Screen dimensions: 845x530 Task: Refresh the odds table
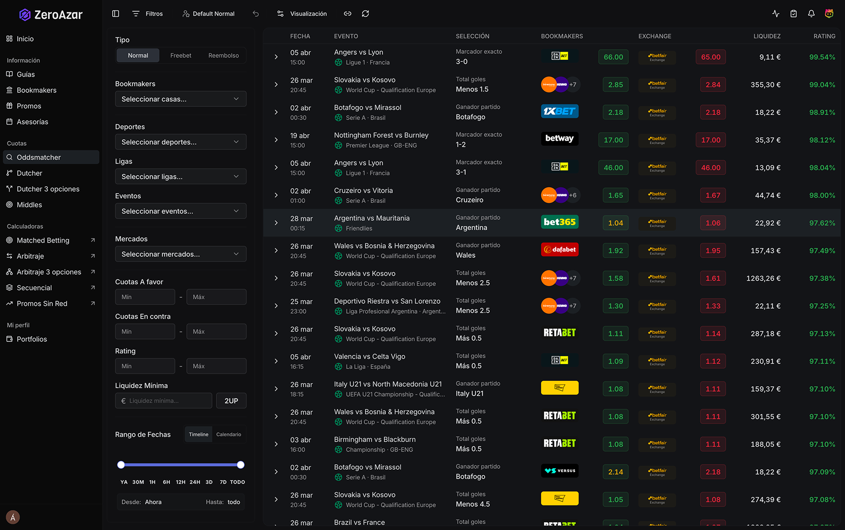pyautogui.click(x=366, y=14)
